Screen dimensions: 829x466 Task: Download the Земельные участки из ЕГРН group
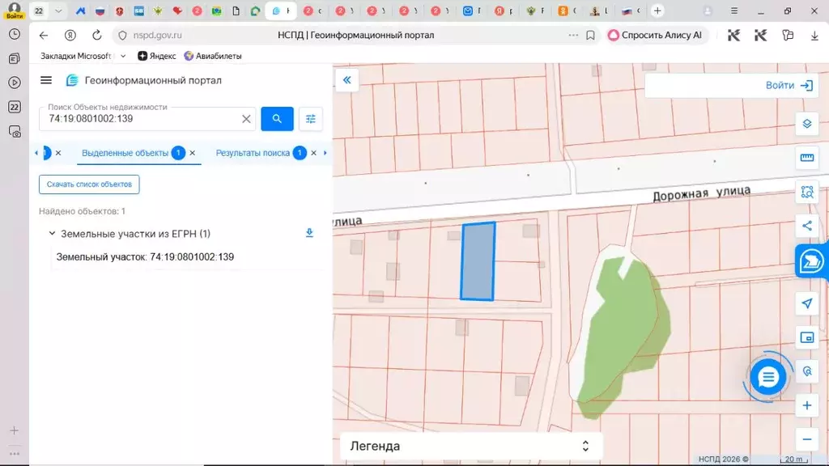pyautogui.click(x=308, y=233)
